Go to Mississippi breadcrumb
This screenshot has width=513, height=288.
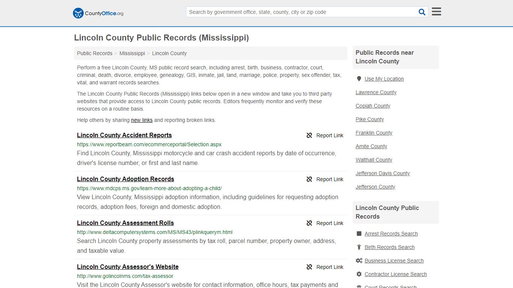pyautogui.click(x=132, y=53)
